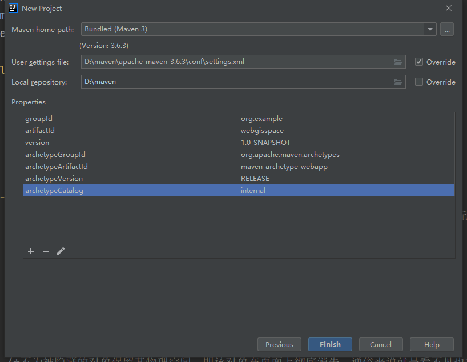Viewport: 467px width, 362px height.
Task: Click the add property plus icon
Action: (x=31, y=251)
